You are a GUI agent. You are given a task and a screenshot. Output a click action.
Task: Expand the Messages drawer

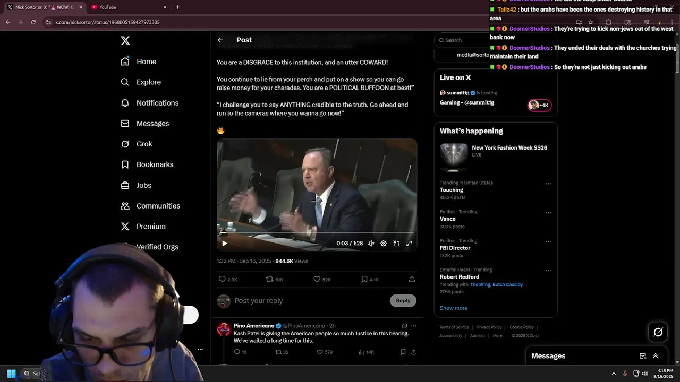tap(656, 356)
